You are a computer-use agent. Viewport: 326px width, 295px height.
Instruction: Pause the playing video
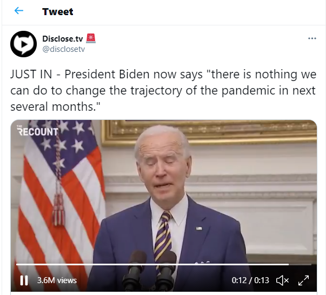[x=24, y=280]
